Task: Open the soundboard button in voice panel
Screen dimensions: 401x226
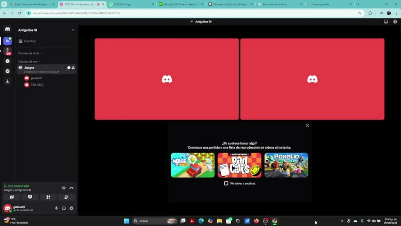Action: [66, 197]
